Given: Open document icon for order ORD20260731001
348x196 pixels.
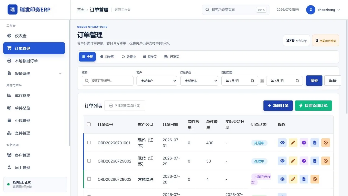Looking at the screenshot, I should pos(315,143).
